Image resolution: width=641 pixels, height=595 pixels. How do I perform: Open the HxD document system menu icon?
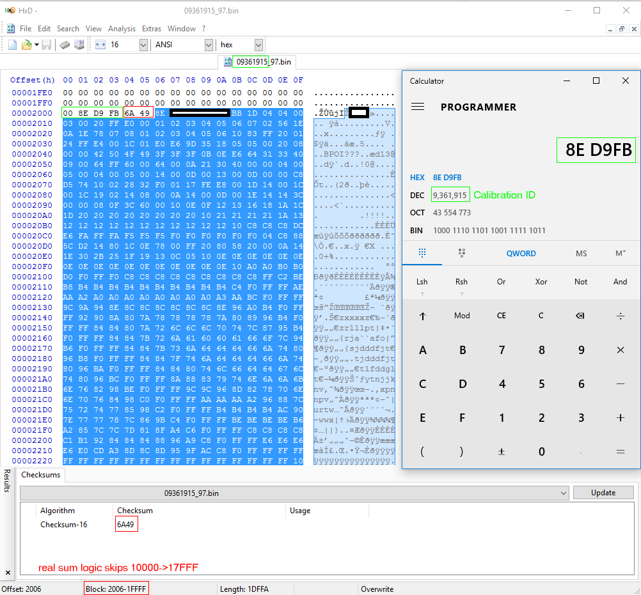[11, 29]
